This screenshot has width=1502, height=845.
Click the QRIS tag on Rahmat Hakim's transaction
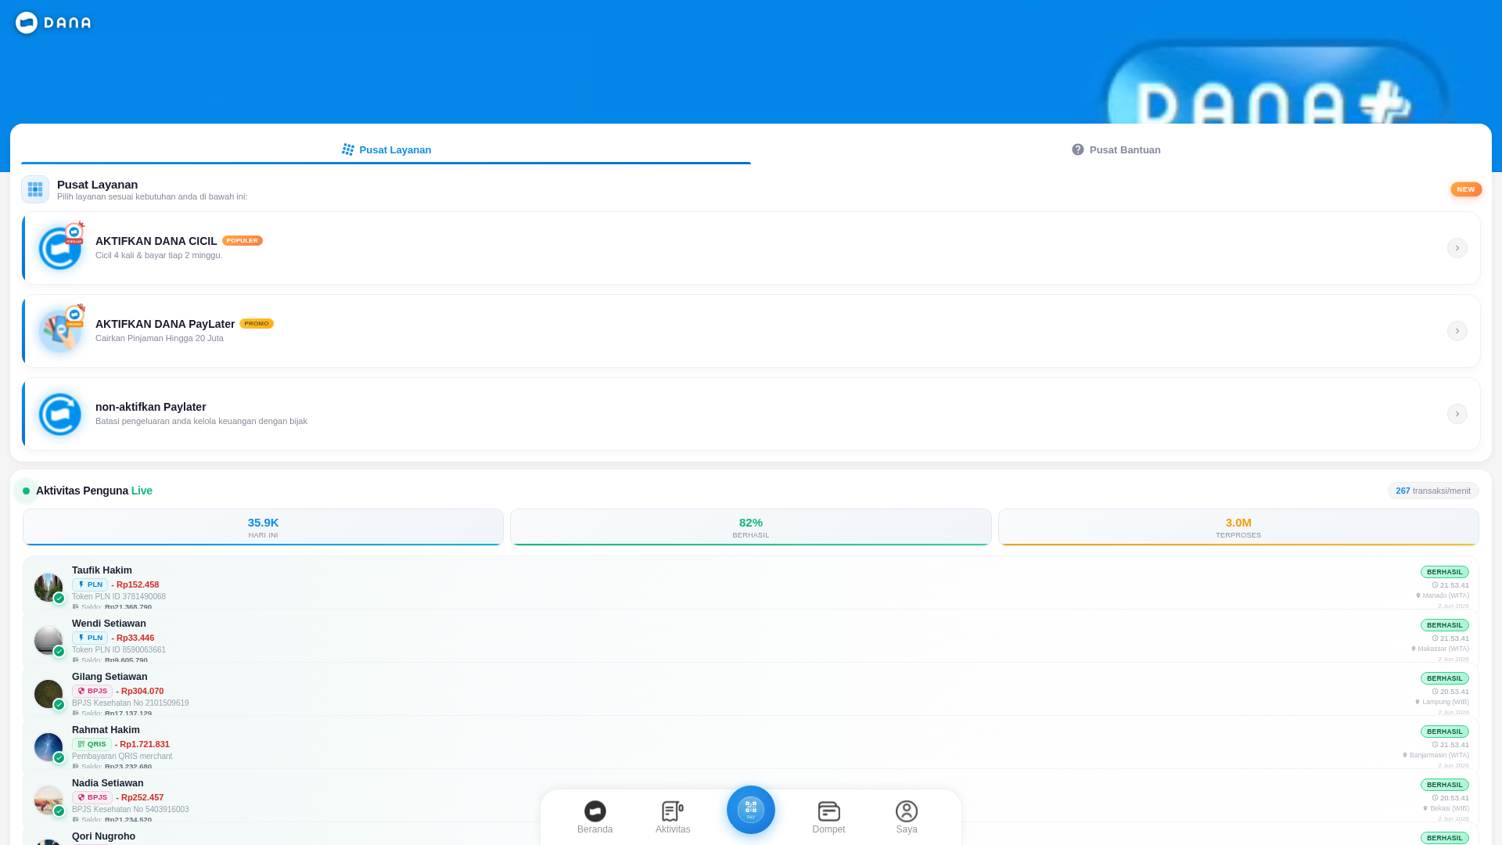[x=92, y=744]
